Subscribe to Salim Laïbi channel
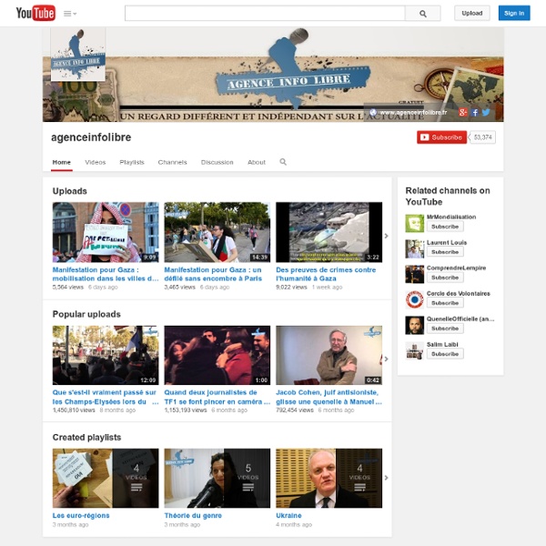The height and width of the screenshot is (546, 546). tap(445, 354)
